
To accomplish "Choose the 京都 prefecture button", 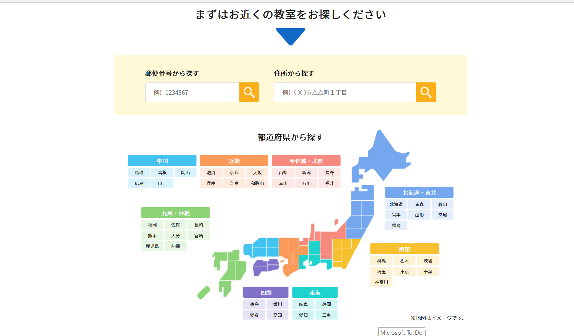I will pyautogui.click(x=234, y=173).
